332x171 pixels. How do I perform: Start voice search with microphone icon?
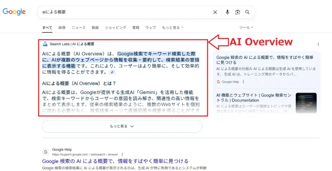click(x=227, y=12)
